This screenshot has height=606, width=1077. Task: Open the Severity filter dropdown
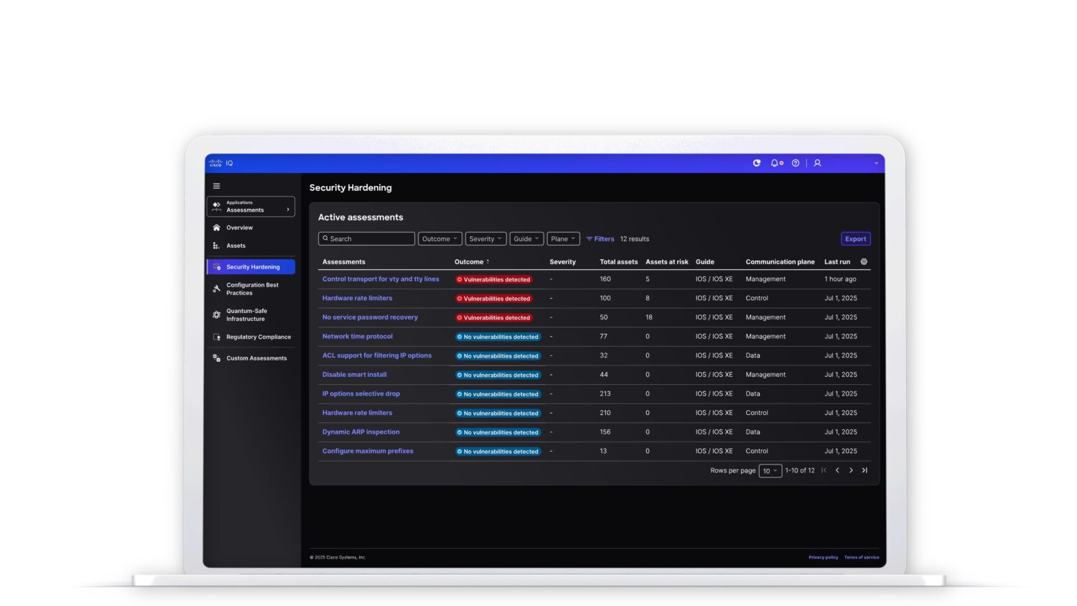(x=485, y=238)
